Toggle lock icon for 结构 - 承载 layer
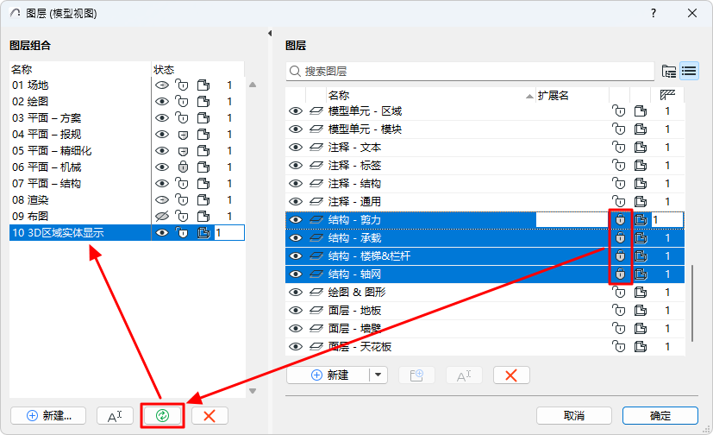This screenshot has height=435, width=713. coord(620,238)
